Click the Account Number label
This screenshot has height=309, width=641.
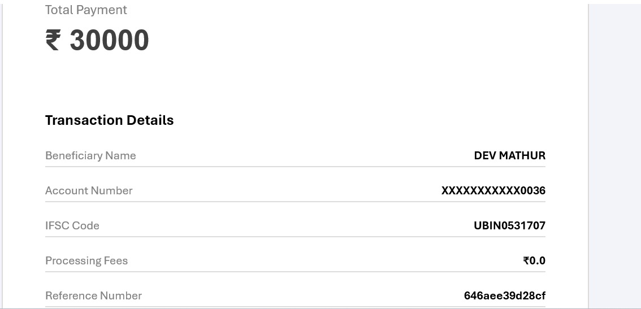click(x=89, y=190)
